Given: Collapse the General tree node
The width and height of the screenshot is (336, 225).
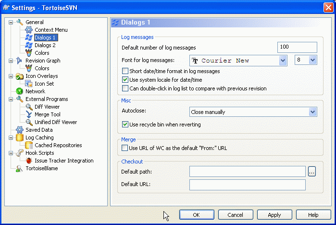Looking at the screenshot, I should (x=11, y=22).
